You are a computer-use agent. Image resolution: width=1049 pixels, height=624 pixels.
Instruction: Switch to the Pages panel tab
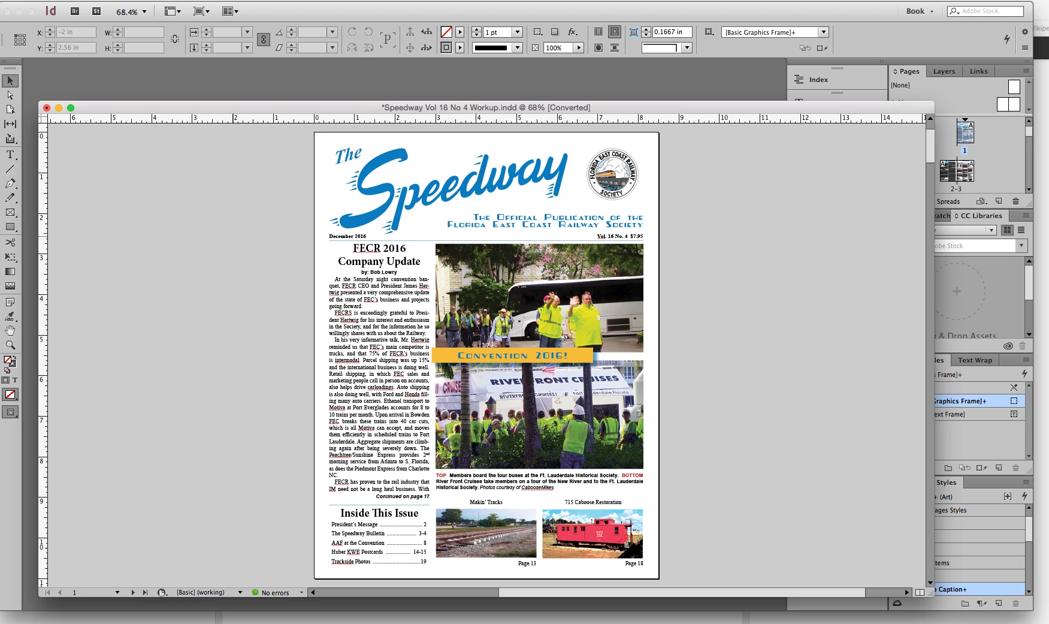pos(907,71)
